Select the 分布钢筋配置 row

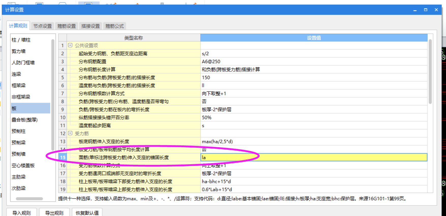134,61
